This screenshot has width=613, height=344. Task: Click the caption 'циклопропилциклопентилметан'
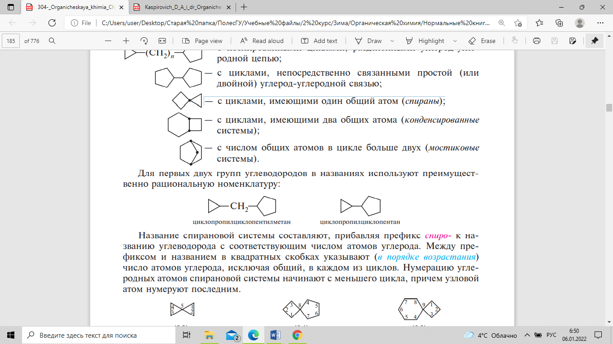point(242,221)
